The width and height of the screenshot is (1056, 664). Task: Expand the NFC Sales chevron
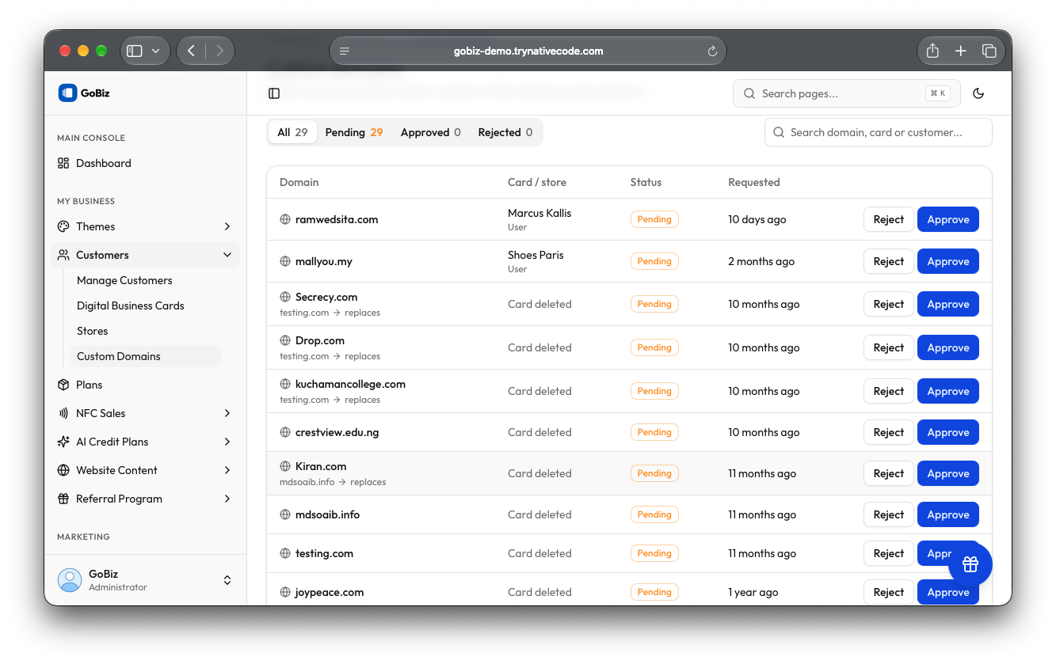click(227, 413)
